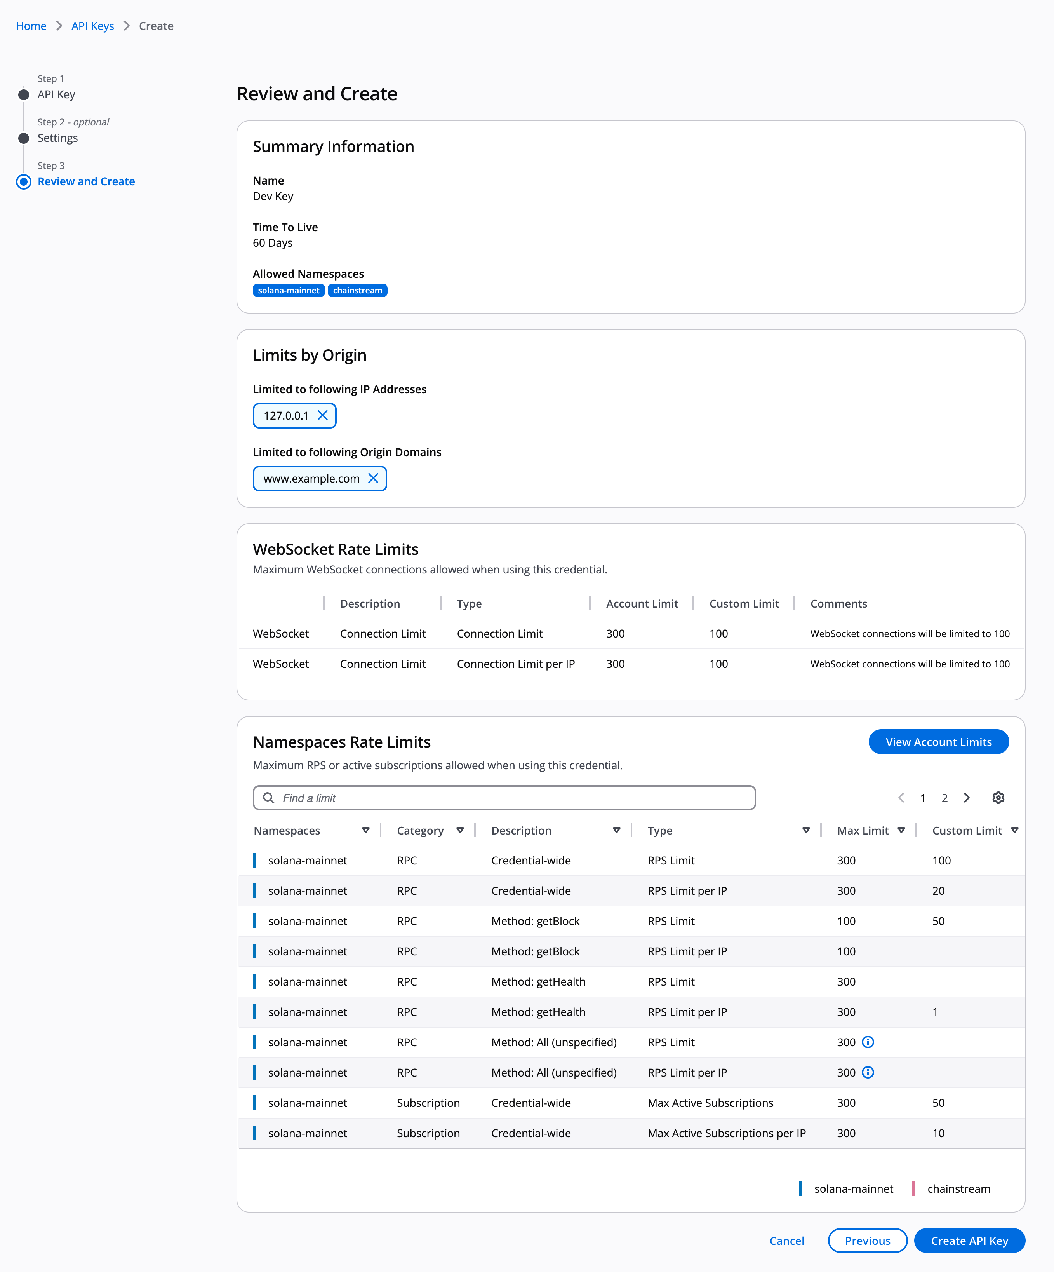This screenshot has height=1272, width=1054.
Task: Go to next page with right chevron arrow
Action: [x=966, y=798]
